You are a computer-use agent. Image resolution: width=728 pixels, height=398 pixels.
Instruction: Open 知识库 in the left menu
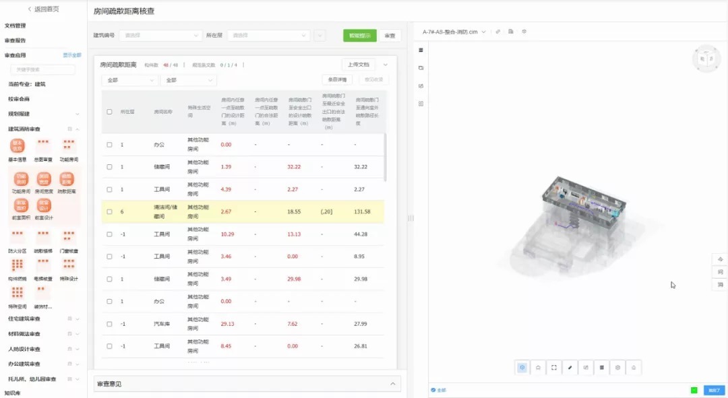pyautogui.click(x=13, y=393)
